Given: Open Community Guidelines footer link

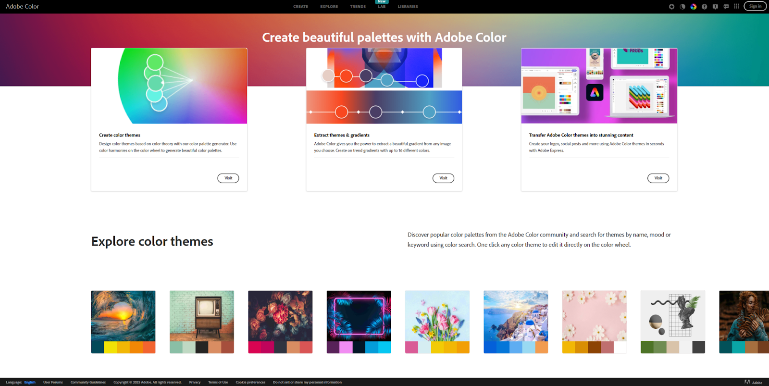Looking at the screenshot, I should pyautogui.click(x=88, y=382).
